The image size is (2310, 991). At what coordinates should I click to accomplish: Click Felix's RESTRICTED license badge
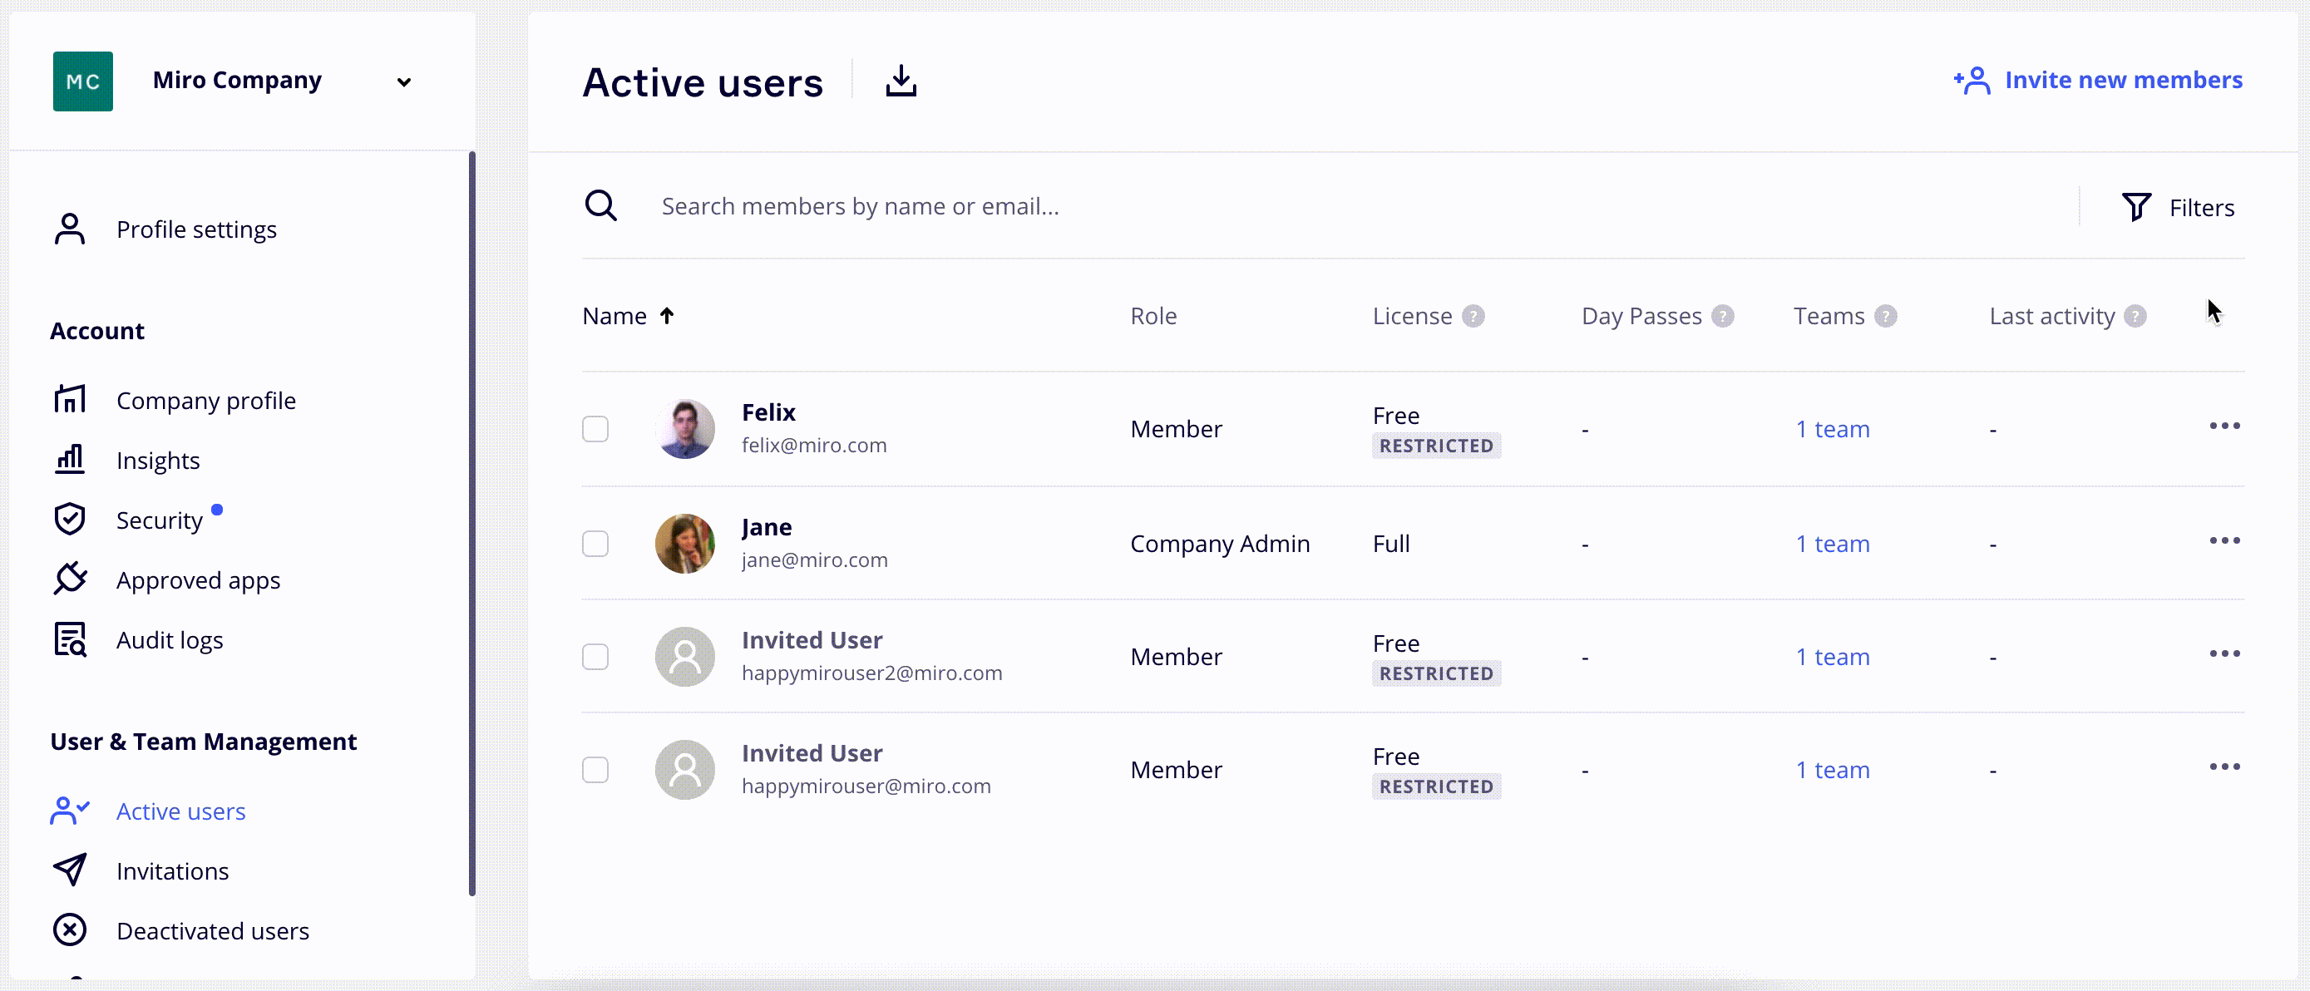(1436, 446)
